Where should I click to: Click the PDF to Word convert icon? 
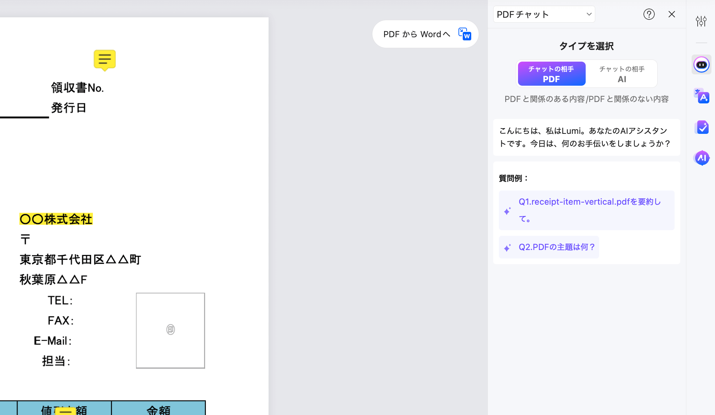tap(465, 34)
